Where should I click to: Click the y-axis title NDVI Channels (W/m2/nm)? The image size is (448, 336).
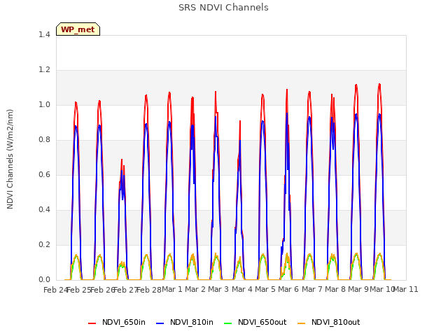coord(10,159)
